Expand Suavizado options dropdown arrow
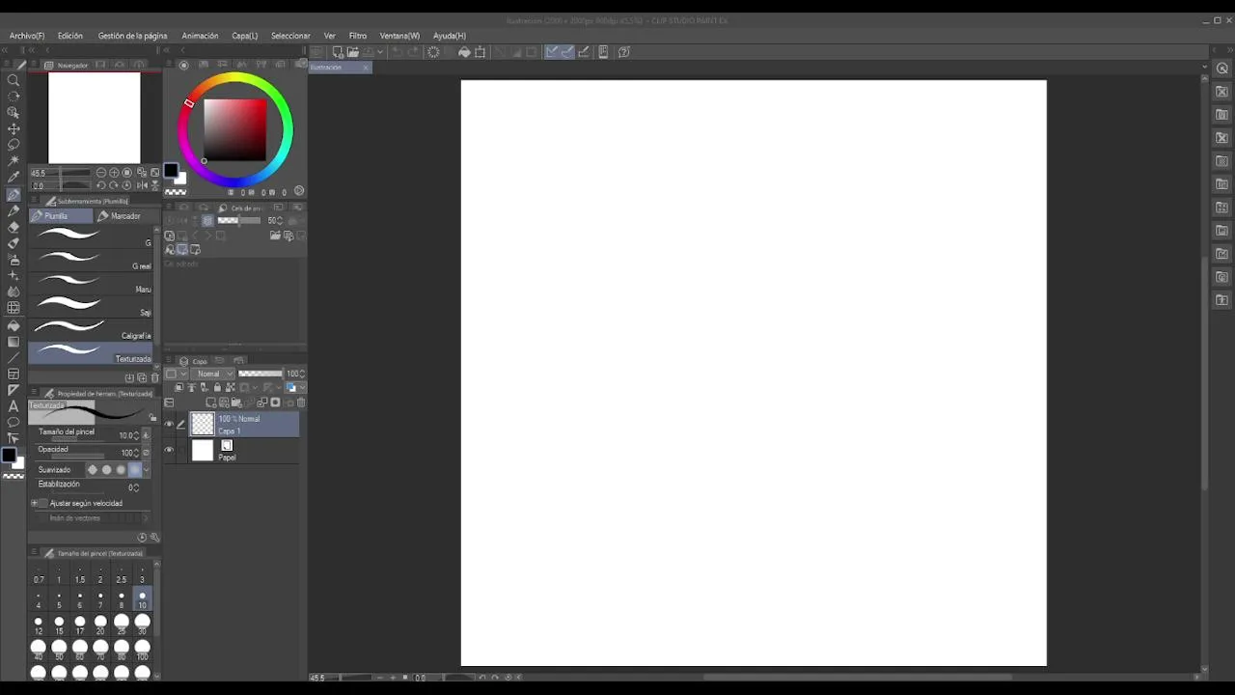This screenshot has width=1235, height=695. coord(146,470)
